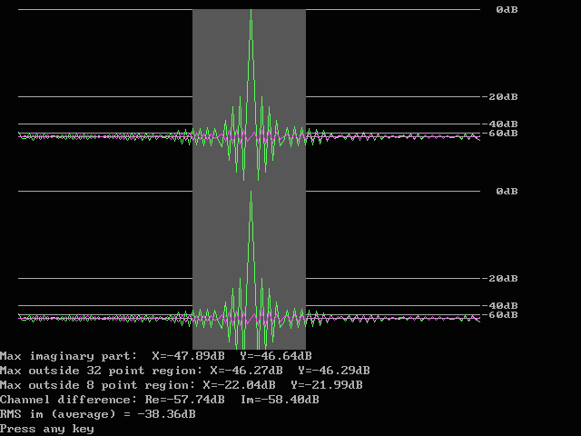581x436 pixels.
Task: Click the lower graph's 0dB label
Action: 507,192
